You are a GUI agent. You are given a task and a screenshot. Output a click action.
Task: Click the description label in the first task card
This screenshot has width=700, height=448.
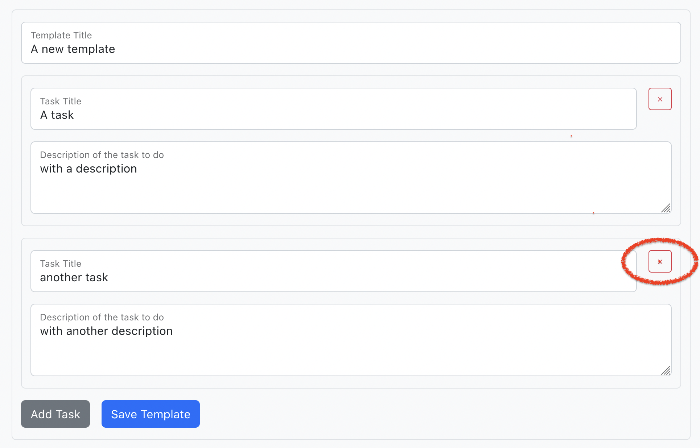(102, 155)
